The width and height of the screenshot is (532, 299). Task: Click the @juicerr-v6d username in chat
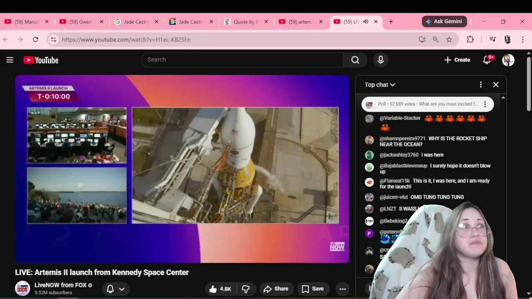coord(394,197)
